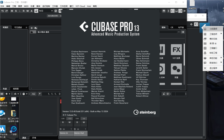Click the equals icon beside 可见通道 tab

26,27
